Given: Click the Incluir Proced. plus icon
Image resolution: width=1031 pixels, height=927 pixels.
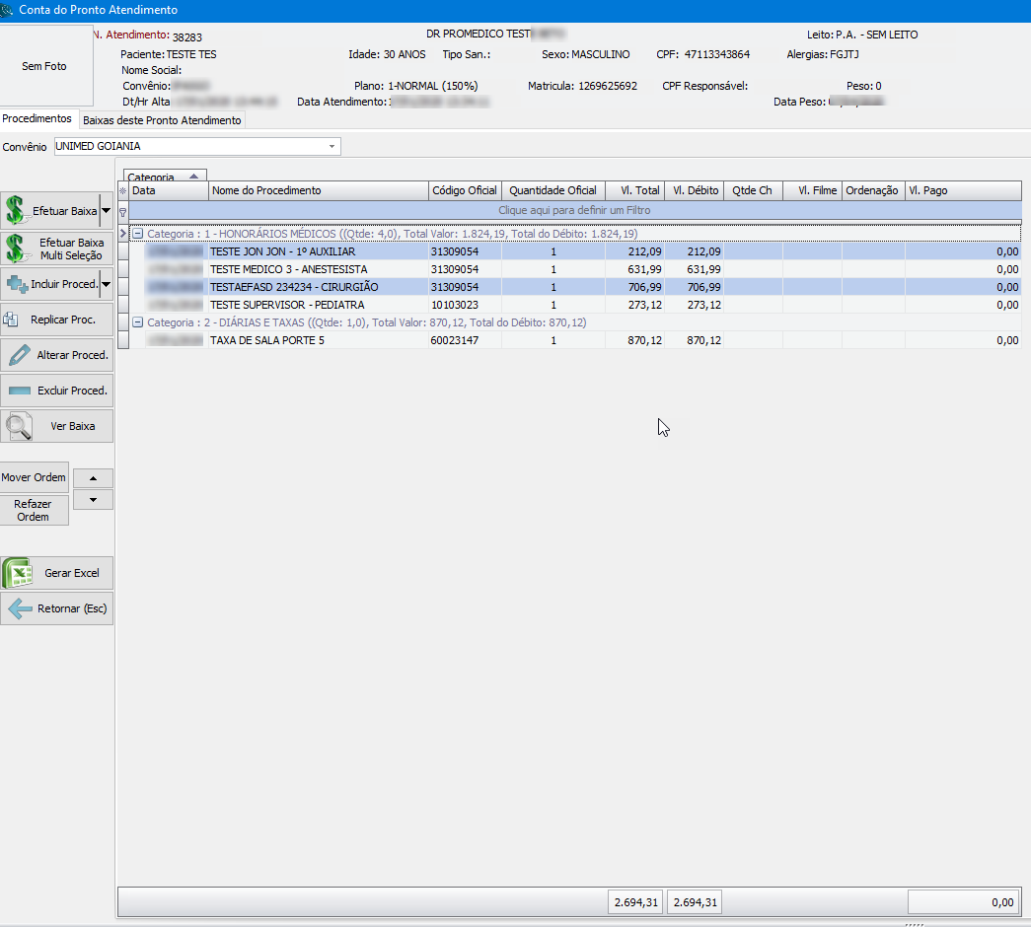Looking at the screenshot, I should (17, 284).
